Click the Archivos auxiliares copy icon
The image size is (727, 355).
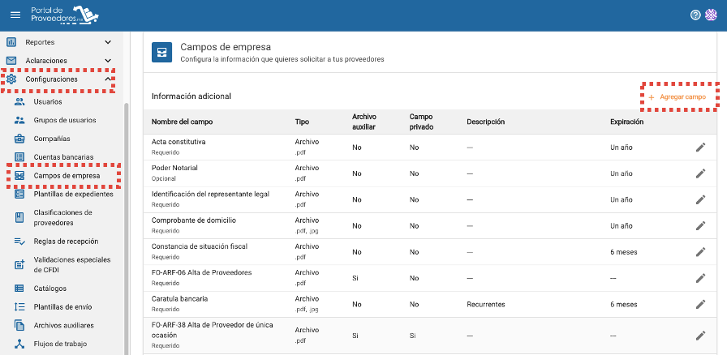19,325
